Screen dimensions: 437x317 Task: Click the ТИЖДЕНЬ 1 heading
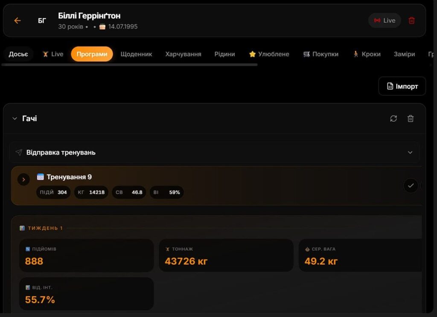(x=45, y=228)
